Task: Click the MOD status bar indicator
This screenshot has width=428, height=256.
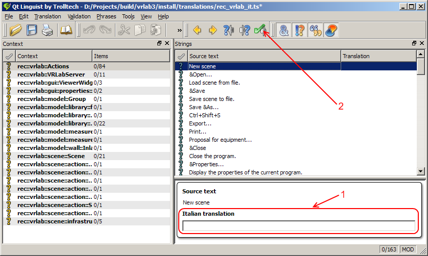Action: point(408,249)
